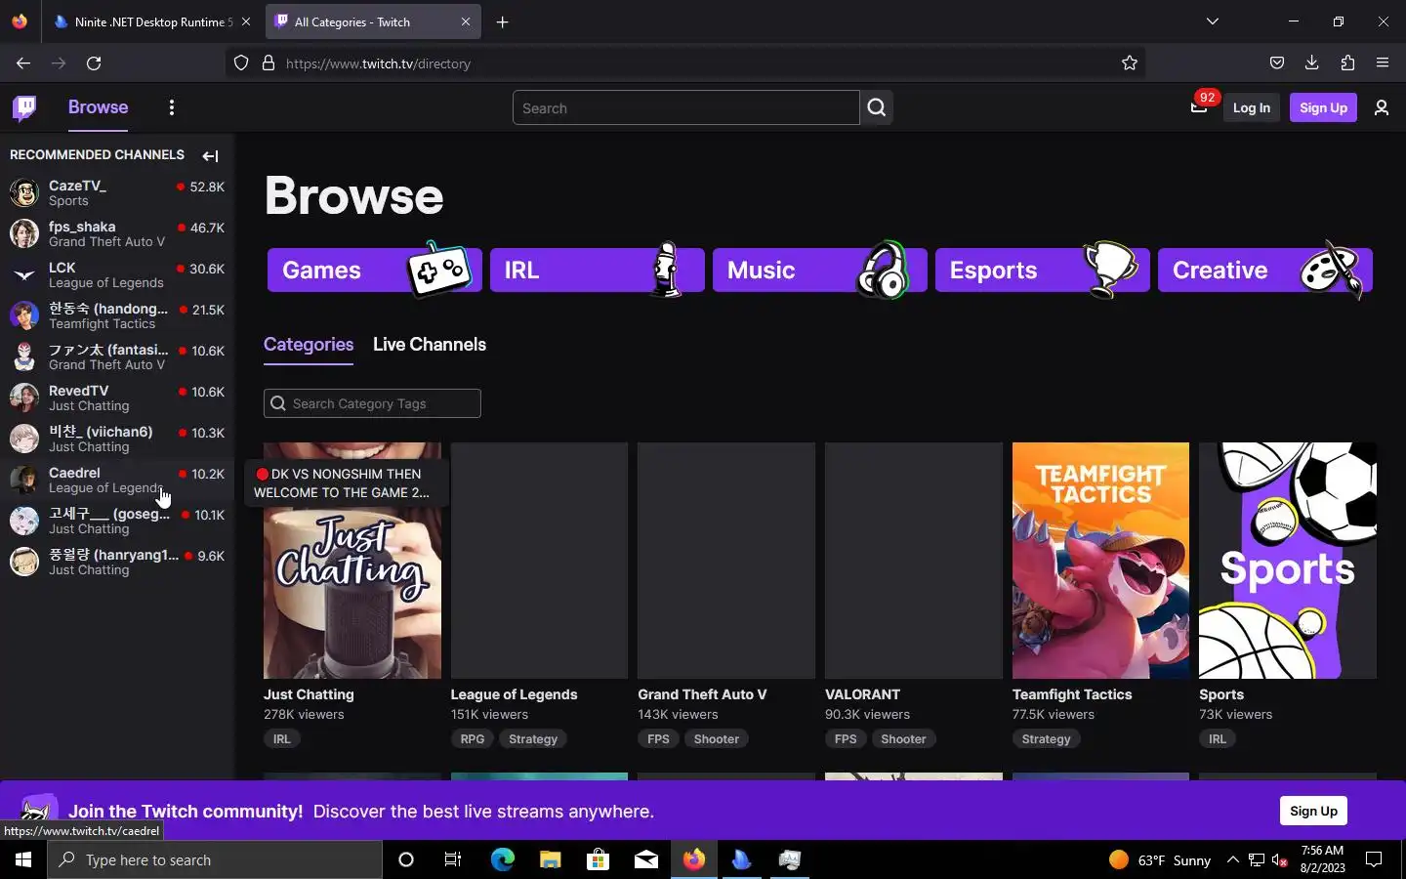Select the IRL tag under Sports
This screenshot has width=1406, height=879.
coord(1218,739)
